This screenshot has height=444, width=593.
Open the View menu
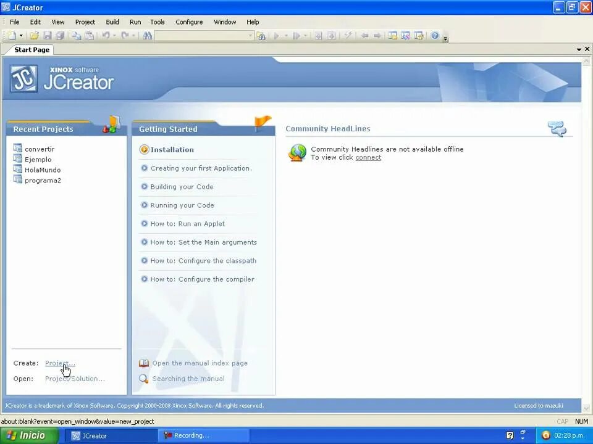point(58,22)
